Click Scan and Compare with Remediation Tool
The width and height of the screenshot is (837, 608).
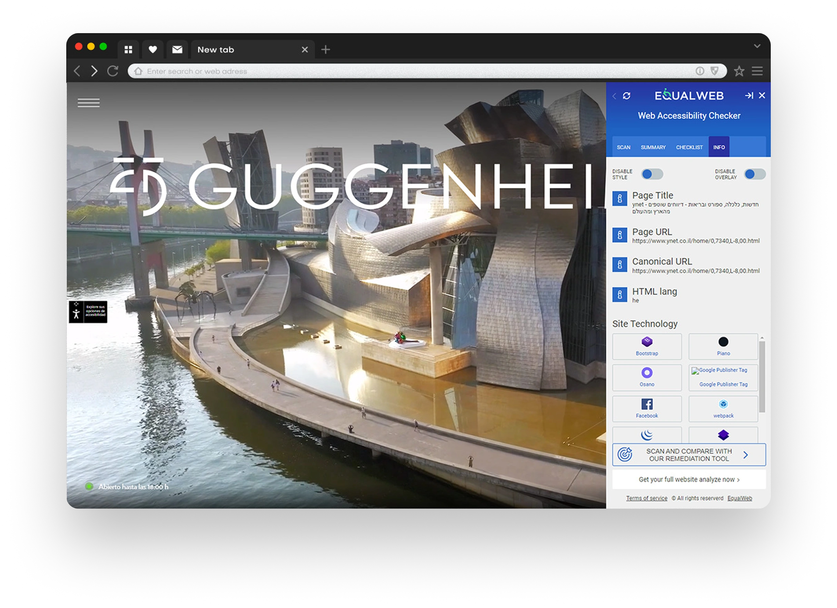[689, 455]
